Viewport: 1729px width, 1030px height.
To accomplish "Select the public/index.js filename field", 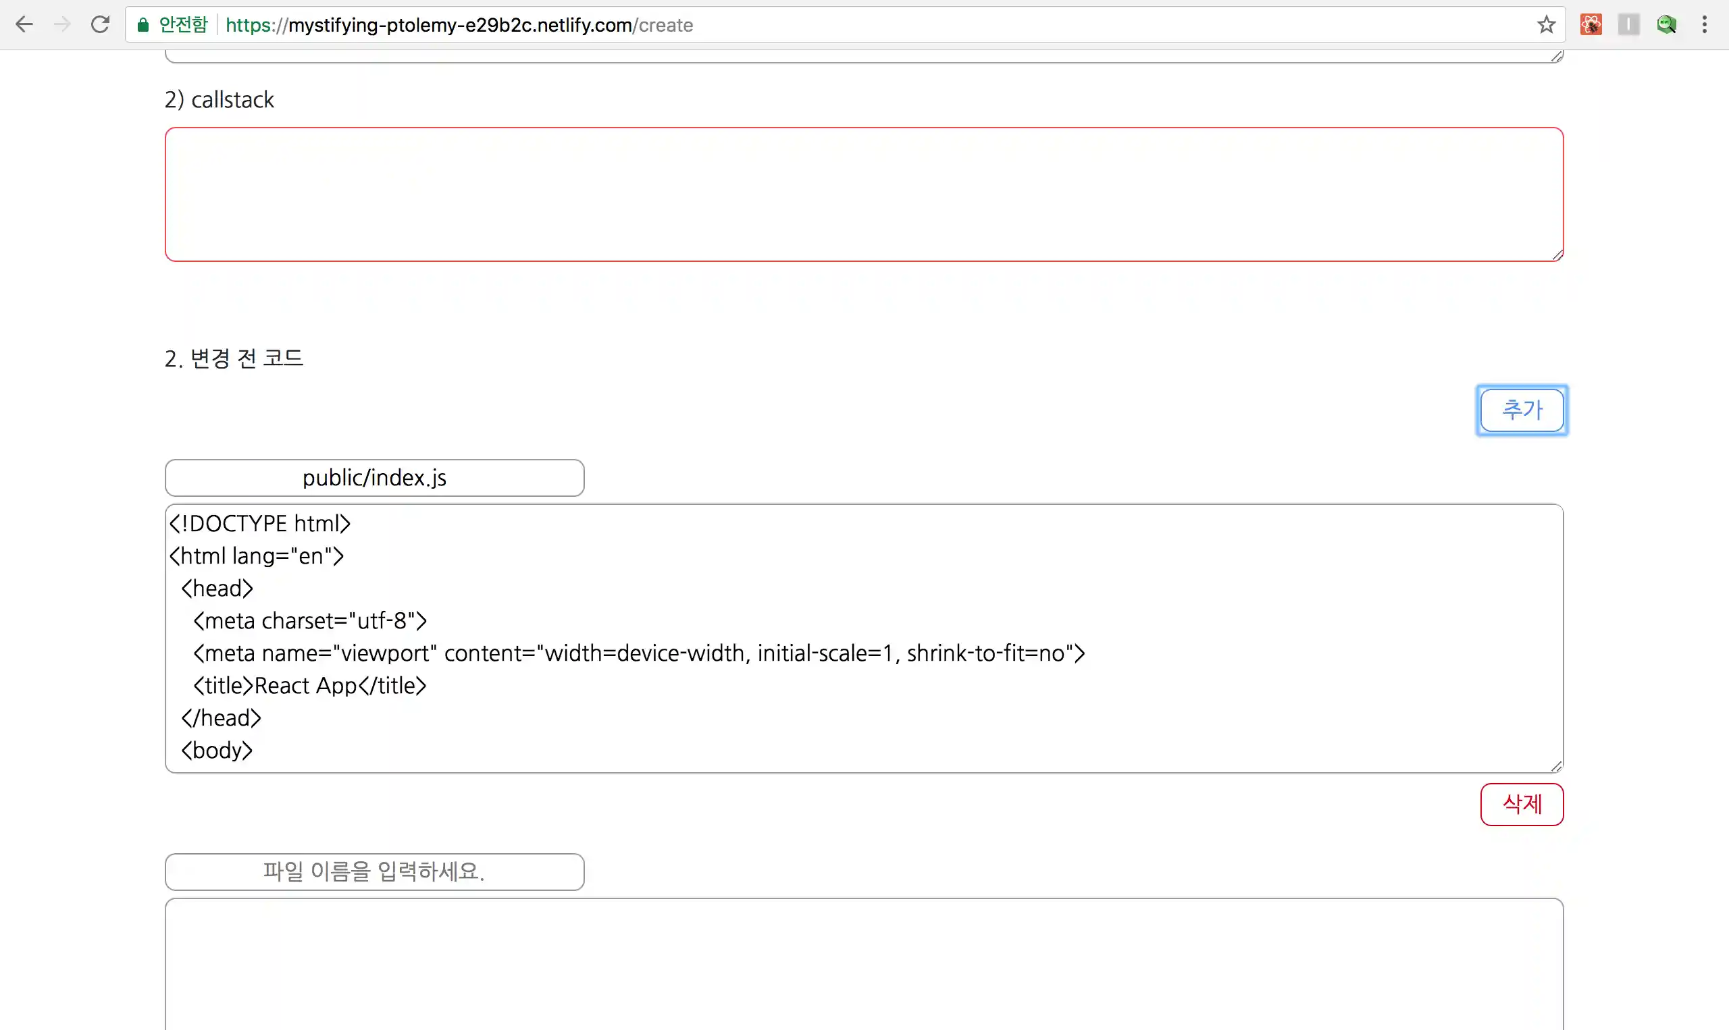I will click(374, 477).
